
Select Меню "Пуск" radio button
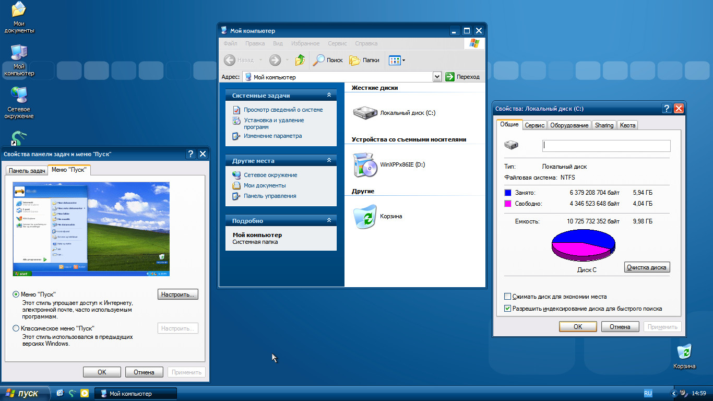[x=16, y=294]
